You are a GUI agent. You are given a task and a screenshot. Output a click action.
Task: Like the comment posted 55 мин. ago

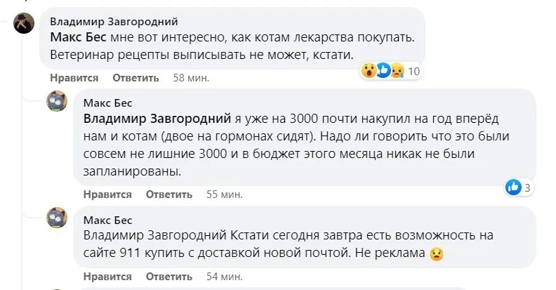107,195
